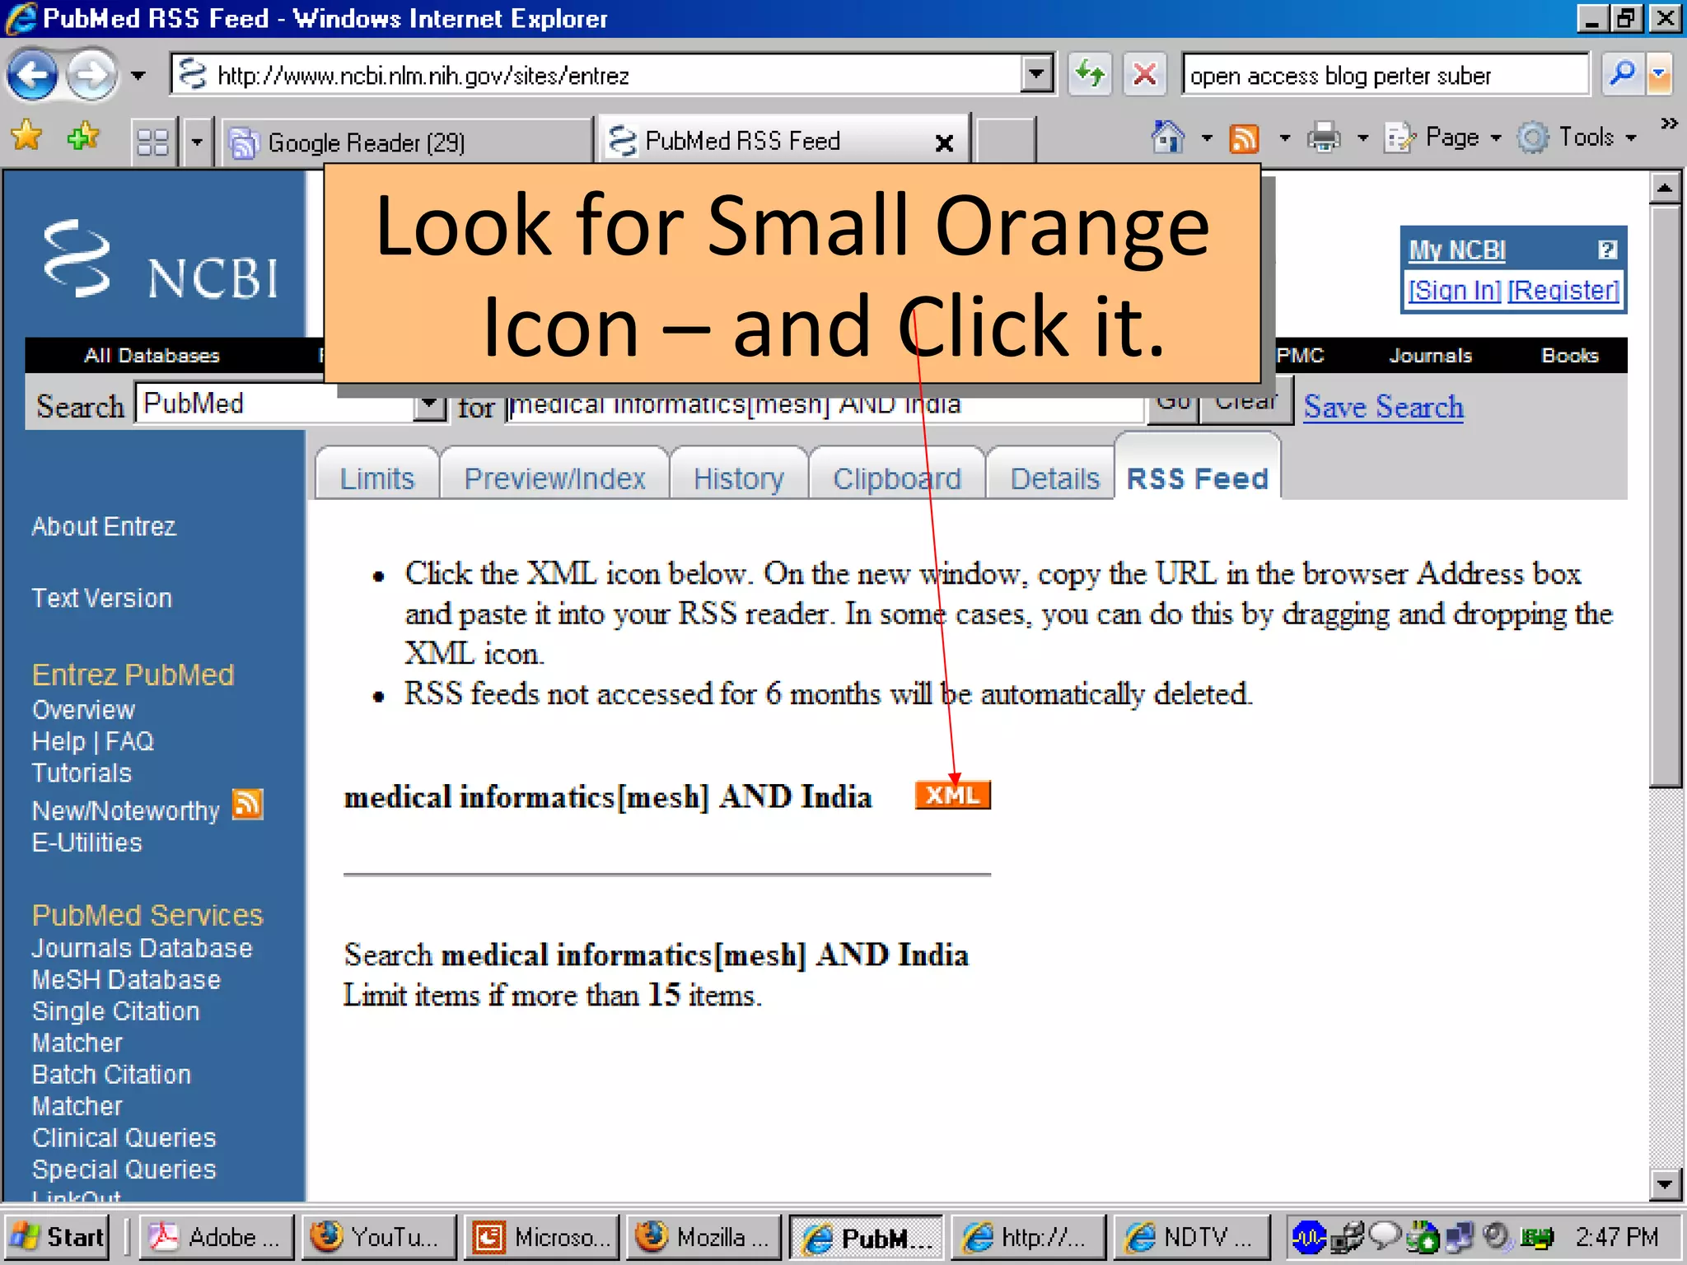
Task: Open the My NCBI link
Action: [1456, 250]
